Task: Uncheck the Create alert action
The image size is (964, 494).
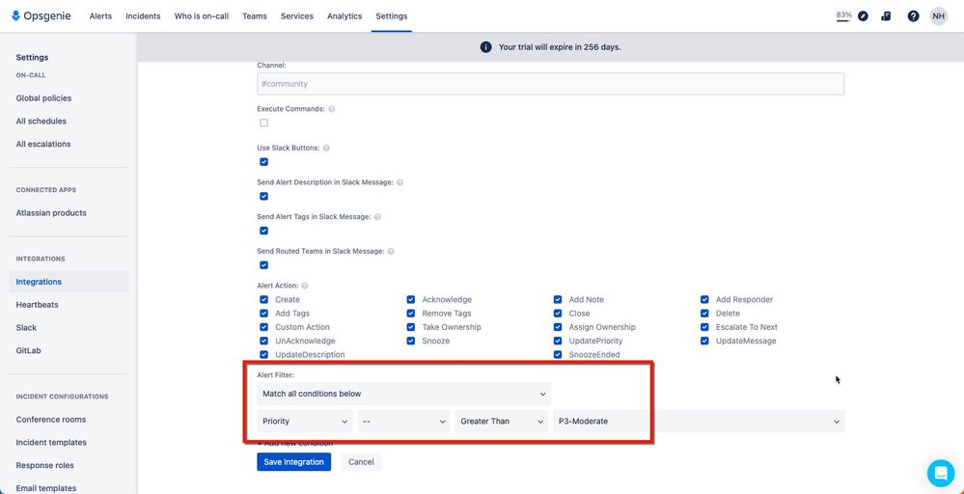Action: (263, 300)
